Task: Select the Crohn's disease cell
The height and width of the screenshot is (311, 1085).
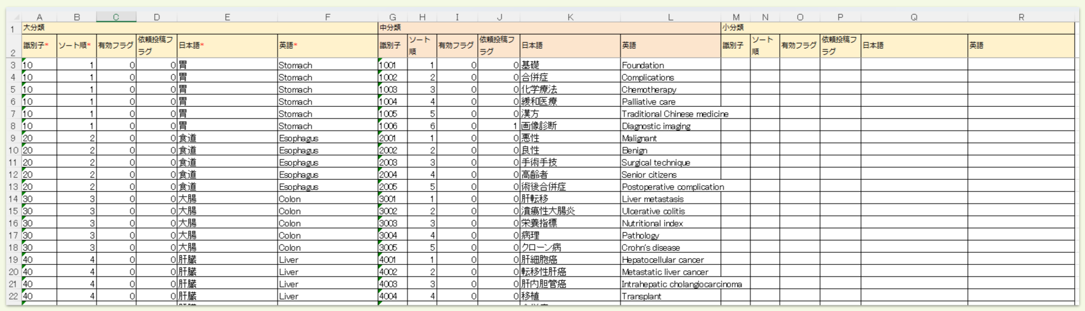Action: [x=670, y=247]
